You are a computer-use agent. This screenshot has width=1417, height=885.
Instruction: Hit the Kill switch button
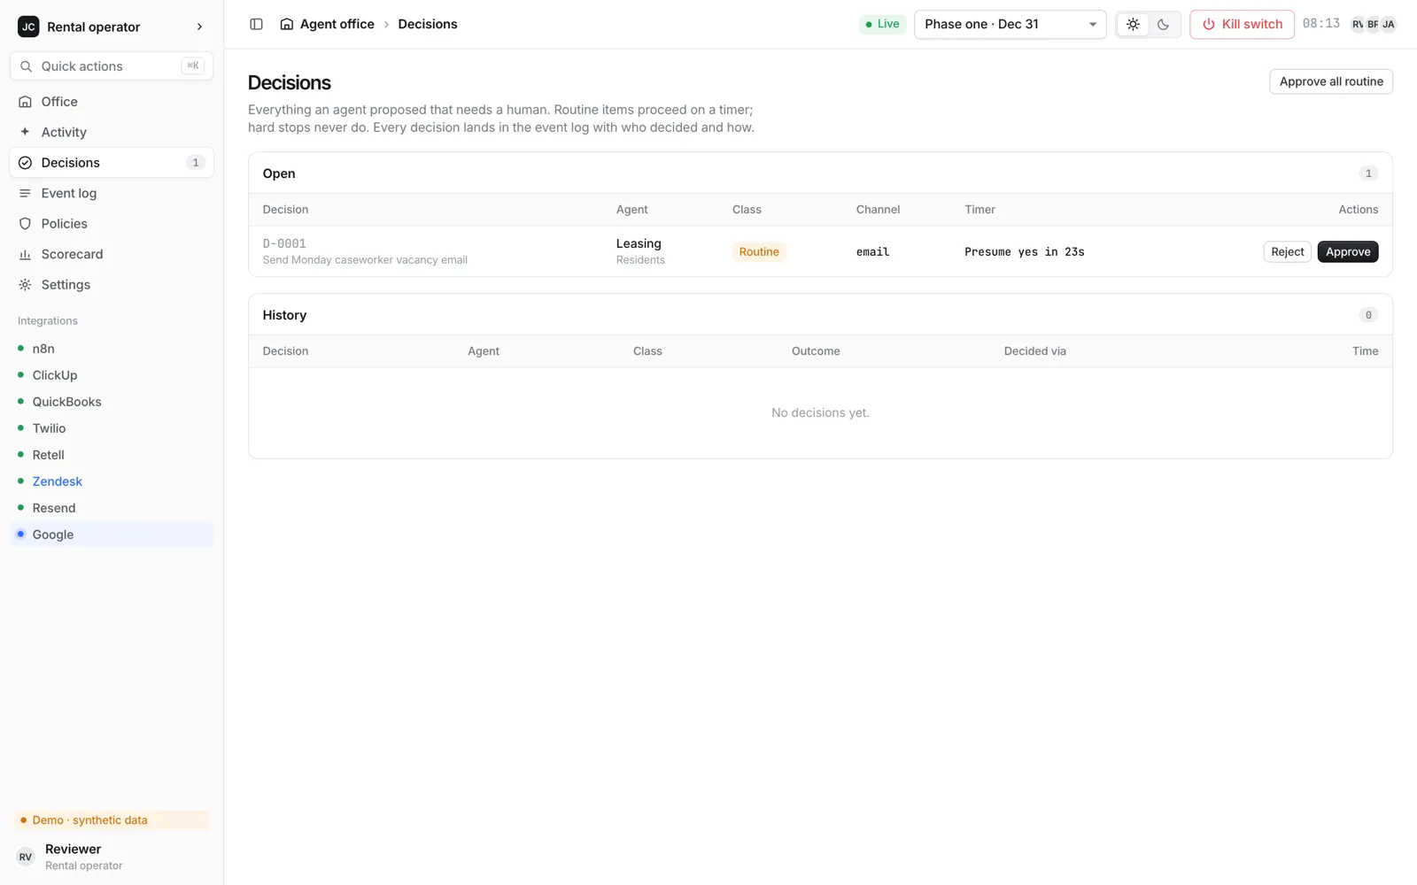tap(1242, 24)
